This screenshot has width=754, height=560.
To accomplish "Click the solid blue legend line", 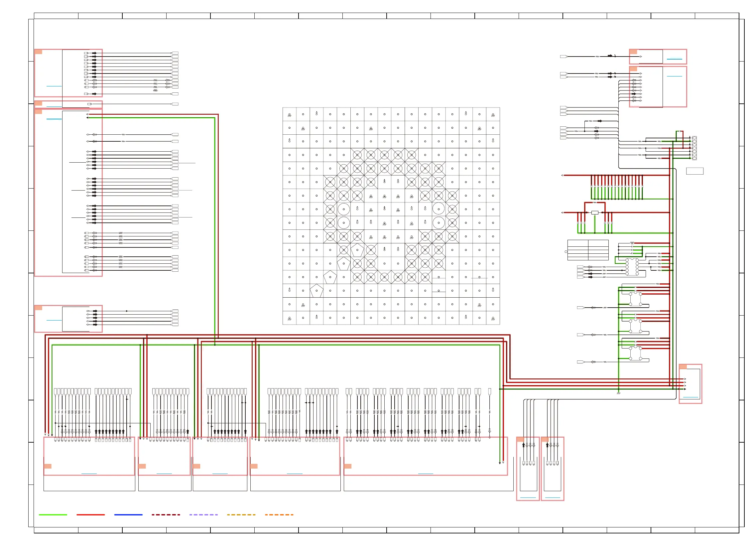I will (x=128, y=514).
